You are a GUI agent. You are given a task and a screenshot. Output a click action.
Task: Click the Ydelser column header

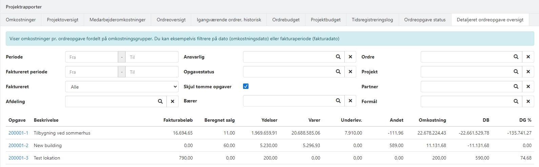(269, 120)
